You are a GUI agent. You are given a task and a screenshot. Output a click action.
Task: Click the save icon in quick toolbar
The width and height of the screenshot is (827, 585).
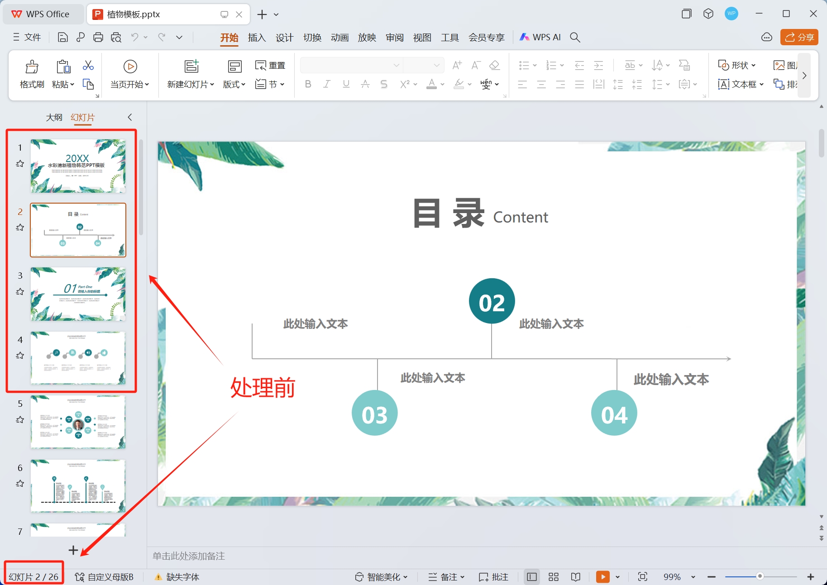63,38
